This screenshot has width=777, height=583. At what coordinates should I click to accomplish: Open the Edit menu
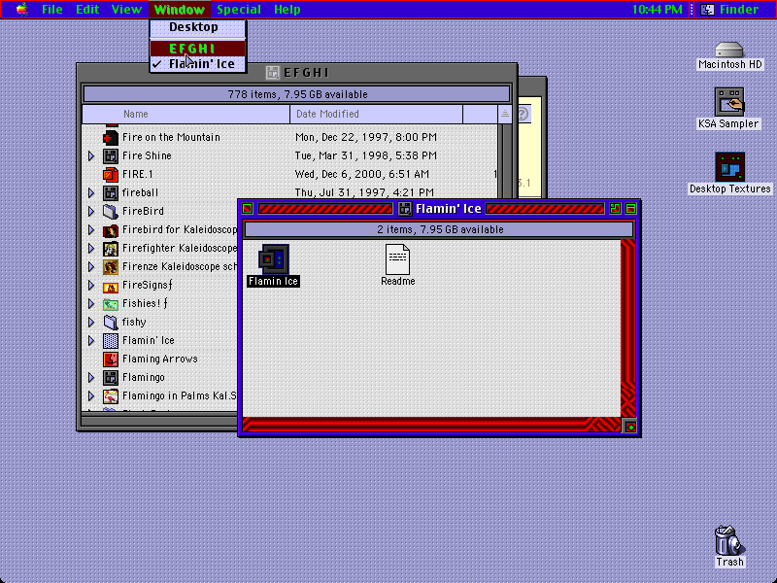click(x=87, y=9)
